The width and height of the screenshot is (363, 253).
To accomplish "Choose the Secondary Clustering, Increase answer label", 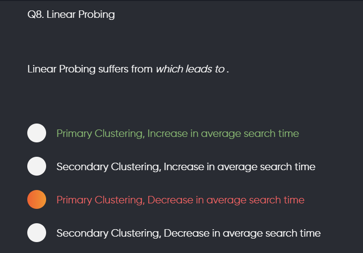I will click(186, 167).
